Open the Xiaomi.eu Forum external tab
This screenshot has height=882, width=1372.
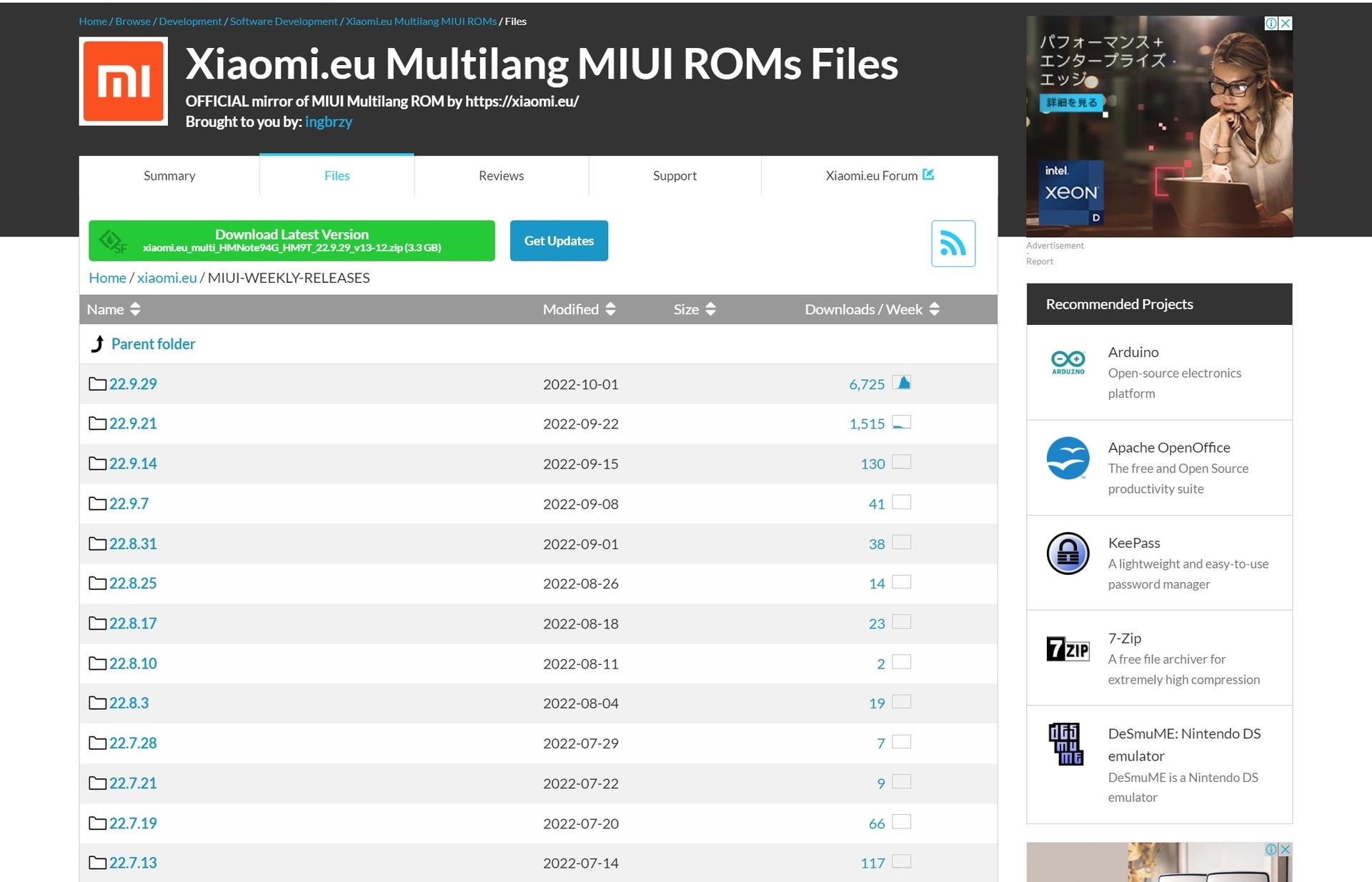[880, 176]
